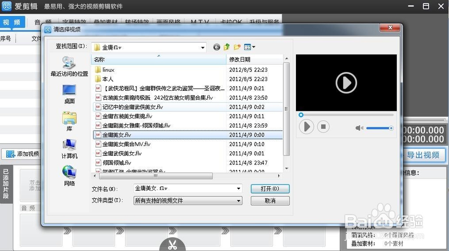Select file 金庸美女.flv
The height and width of the screenshot is (251, 449).
(x=188, y=135)
